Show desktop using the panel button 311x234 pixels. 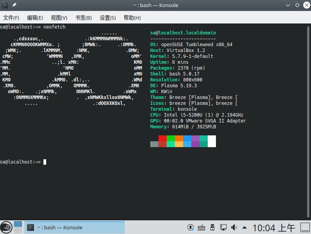coord(305,227)
